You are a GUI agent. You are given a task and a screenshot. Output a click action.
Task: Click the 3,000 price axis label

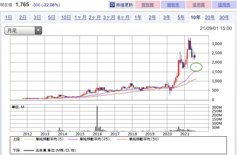(217, 44)
